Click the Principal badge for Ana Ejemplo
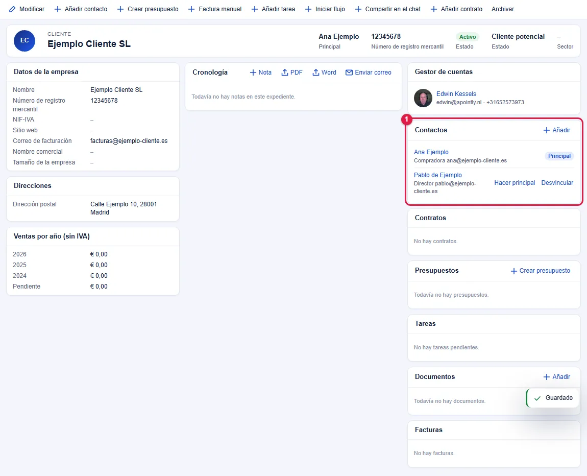 pos(559,156)
